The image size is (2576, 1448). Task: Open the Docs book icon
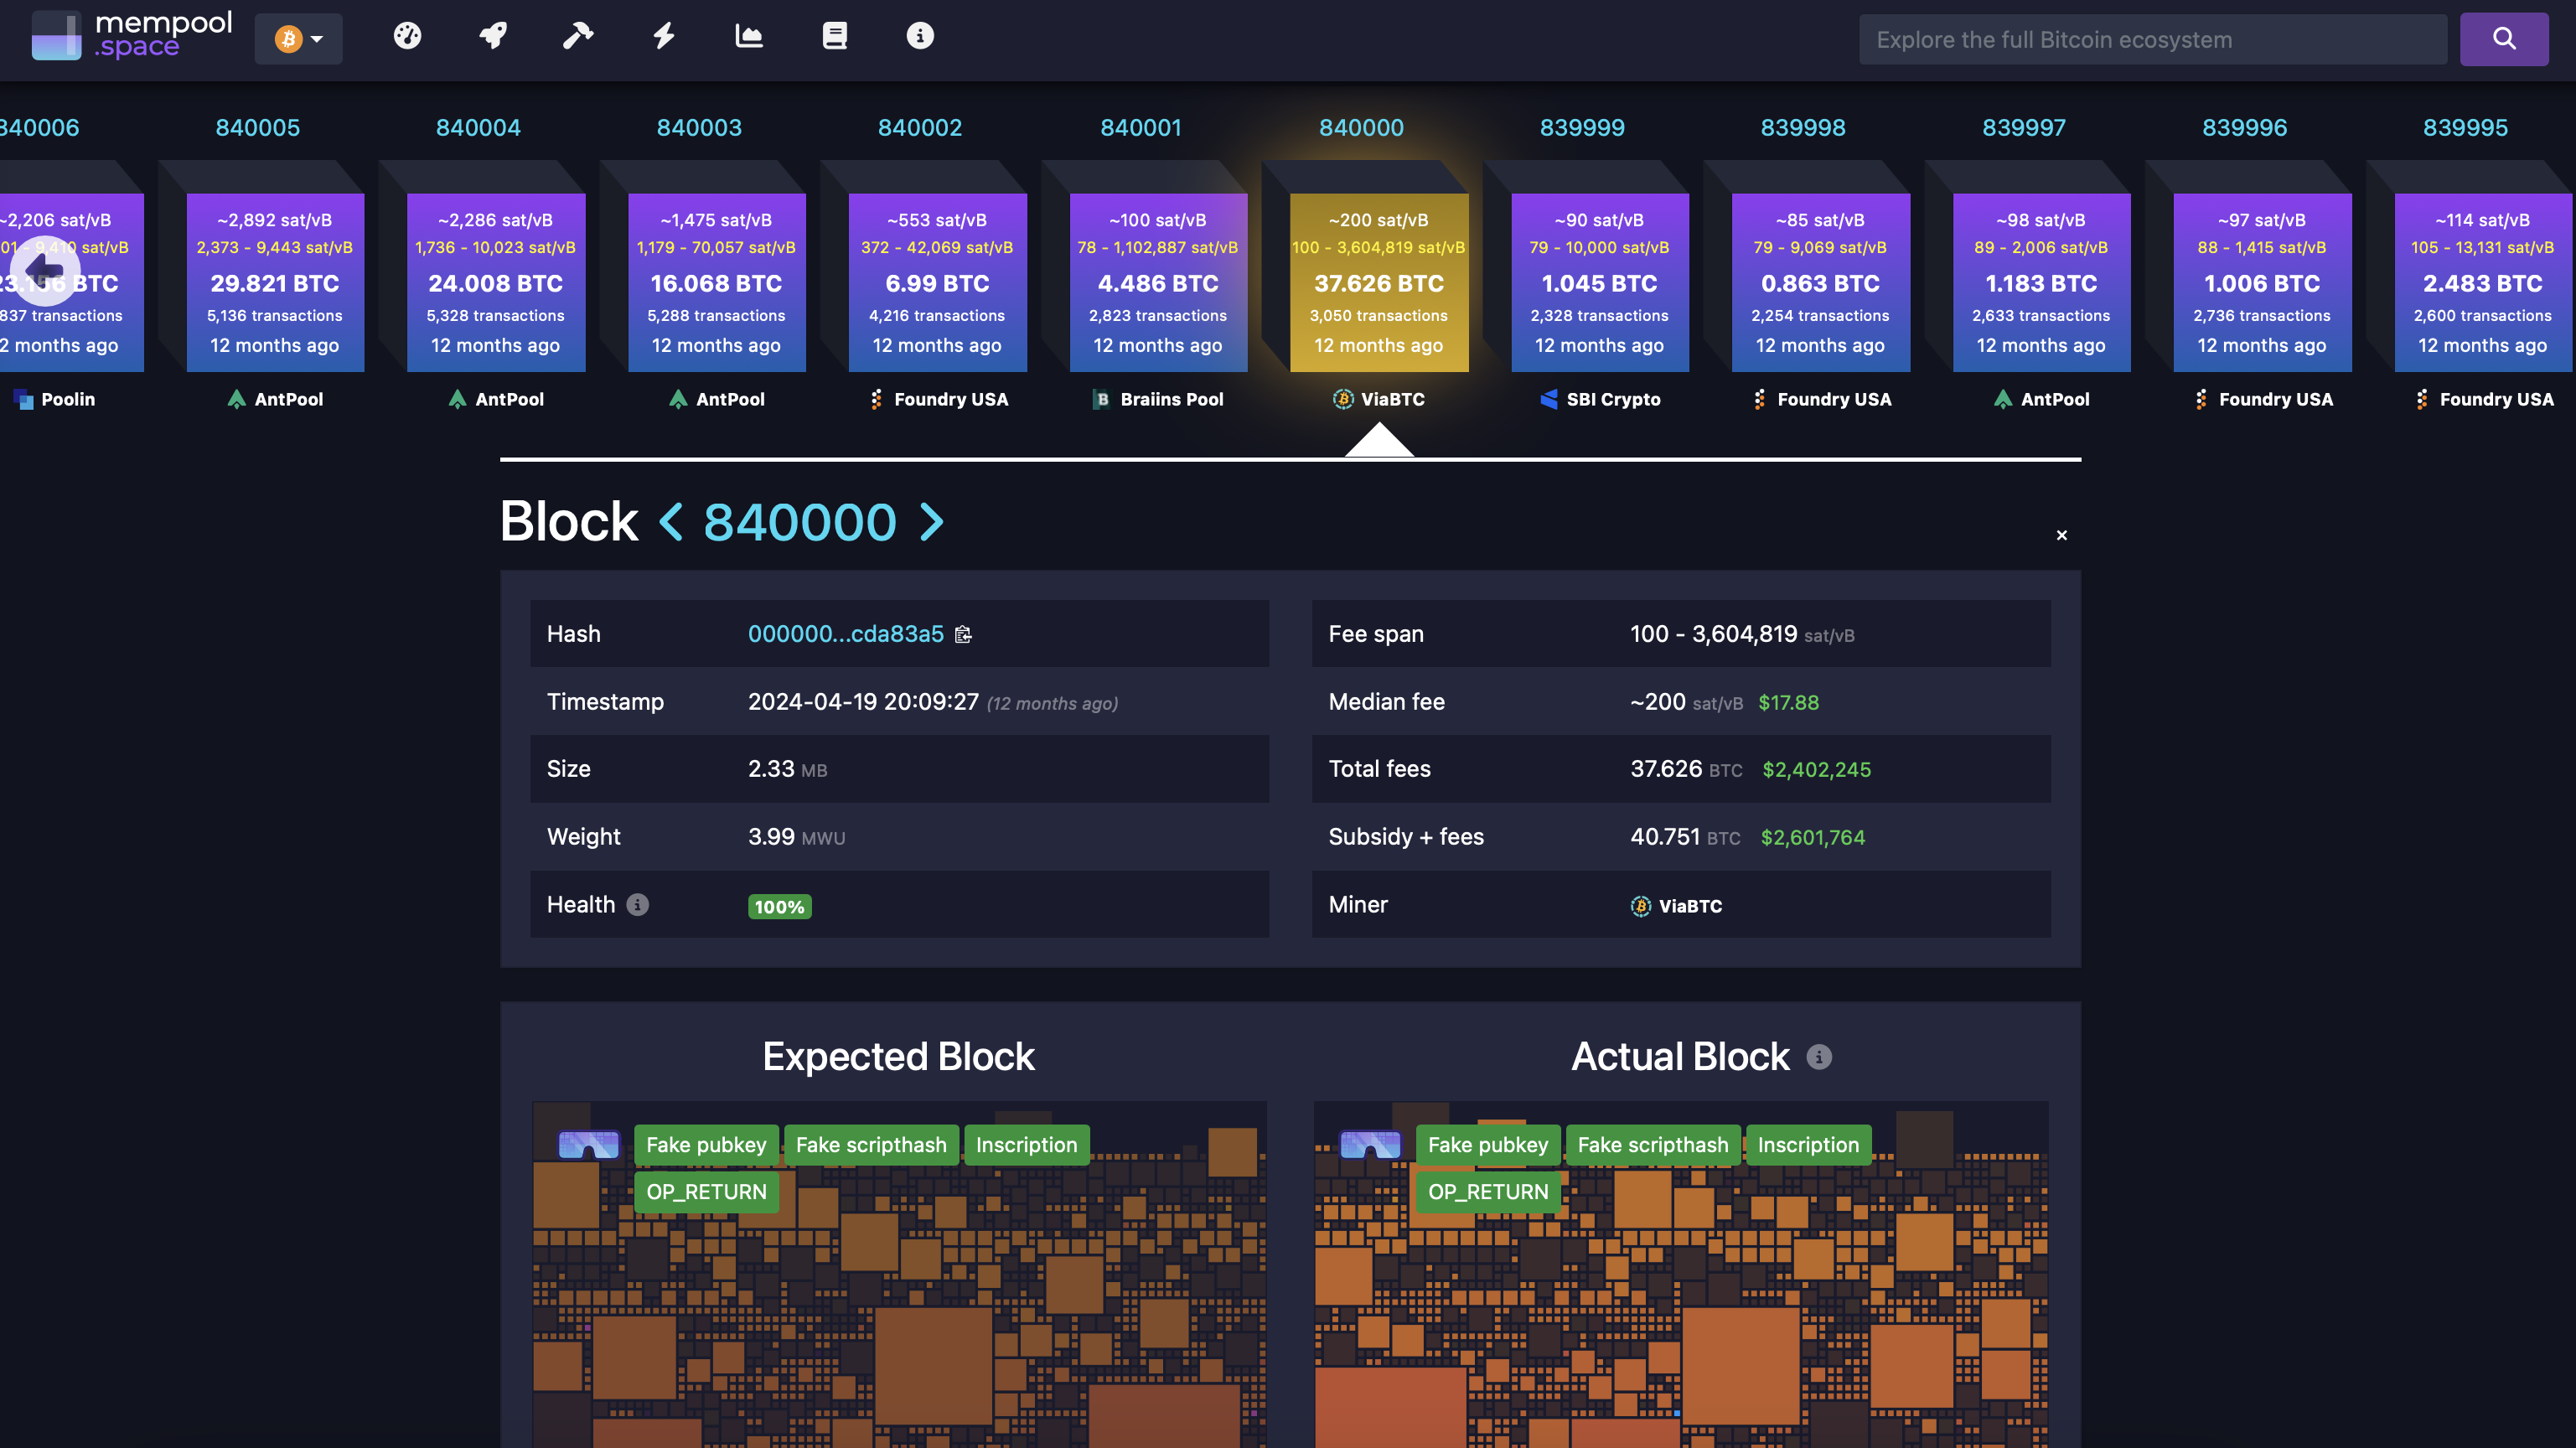coord(835,36)
